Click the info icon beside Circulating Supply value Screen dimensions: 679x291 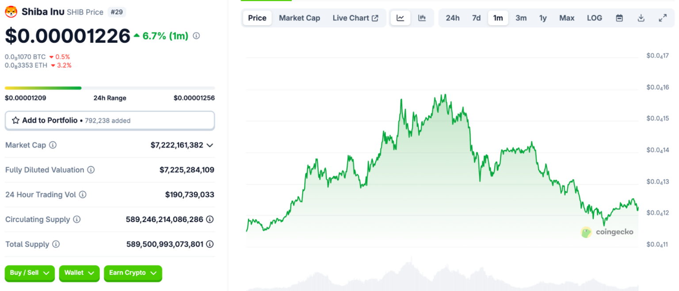[x=210, y=219]
